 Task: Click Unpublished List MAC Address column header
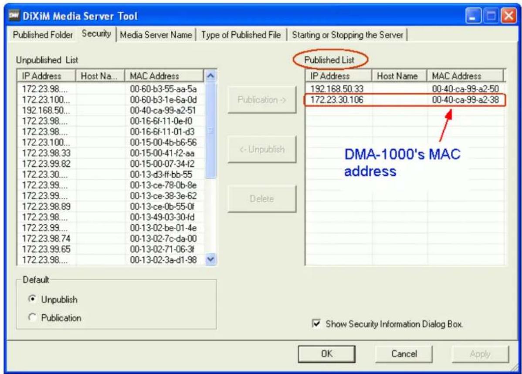click(x=164, y=76)
